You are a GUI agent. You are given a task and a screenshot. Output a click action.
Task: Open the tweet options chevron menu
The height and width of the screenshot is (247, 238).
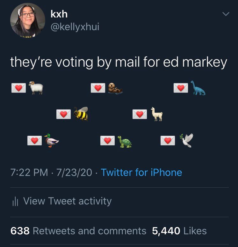click(226, 14)
